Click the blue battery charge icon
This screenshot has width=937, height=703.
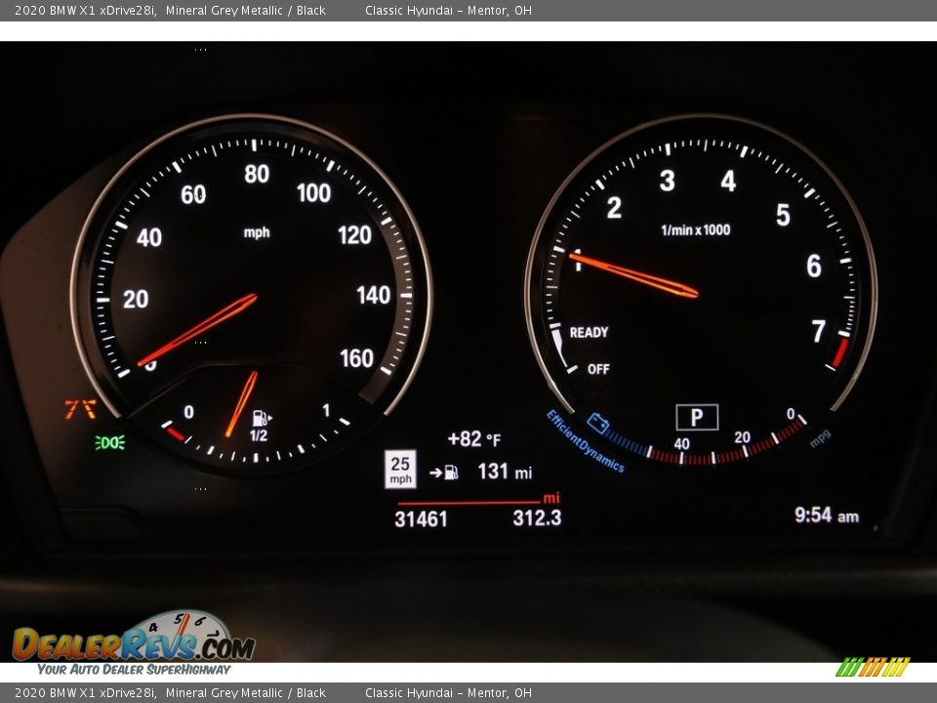pos(598,424)
